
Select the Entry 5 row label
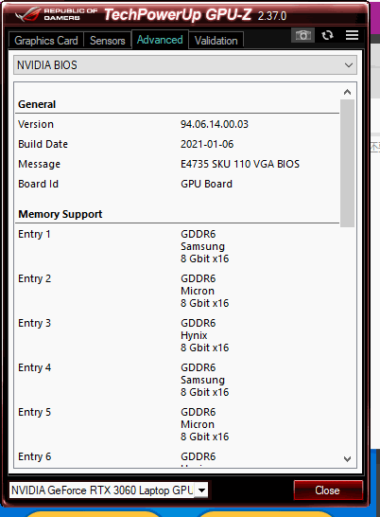tap(35, 412)
